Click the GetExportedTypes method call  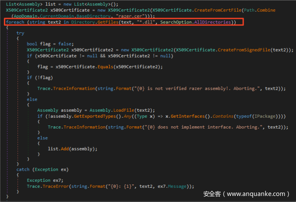click(x=91, y=116)
